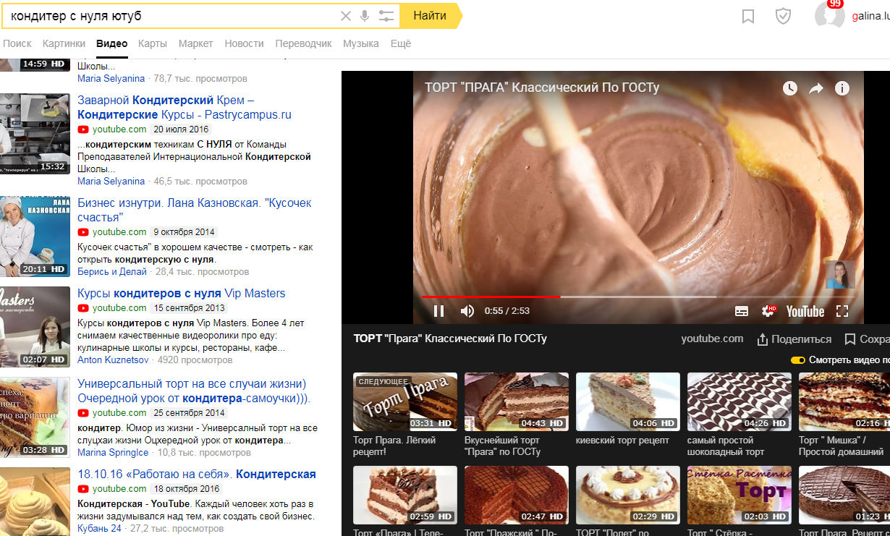Play the Торт Мишка thumbnail
This screenshot has width=890, height=536.
click(x=844, y=401)
